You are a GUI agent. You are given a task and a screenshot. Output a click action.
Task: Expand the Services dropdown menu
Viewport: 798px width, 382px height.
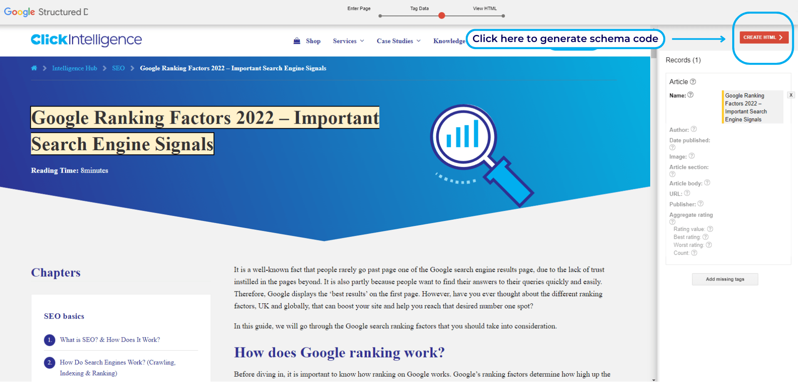point(348,41)
